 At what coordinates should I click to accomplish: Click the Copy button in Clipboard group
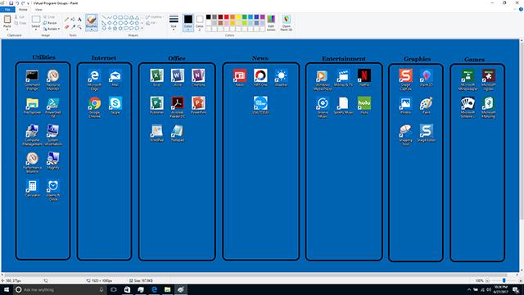tap(20, 23)
